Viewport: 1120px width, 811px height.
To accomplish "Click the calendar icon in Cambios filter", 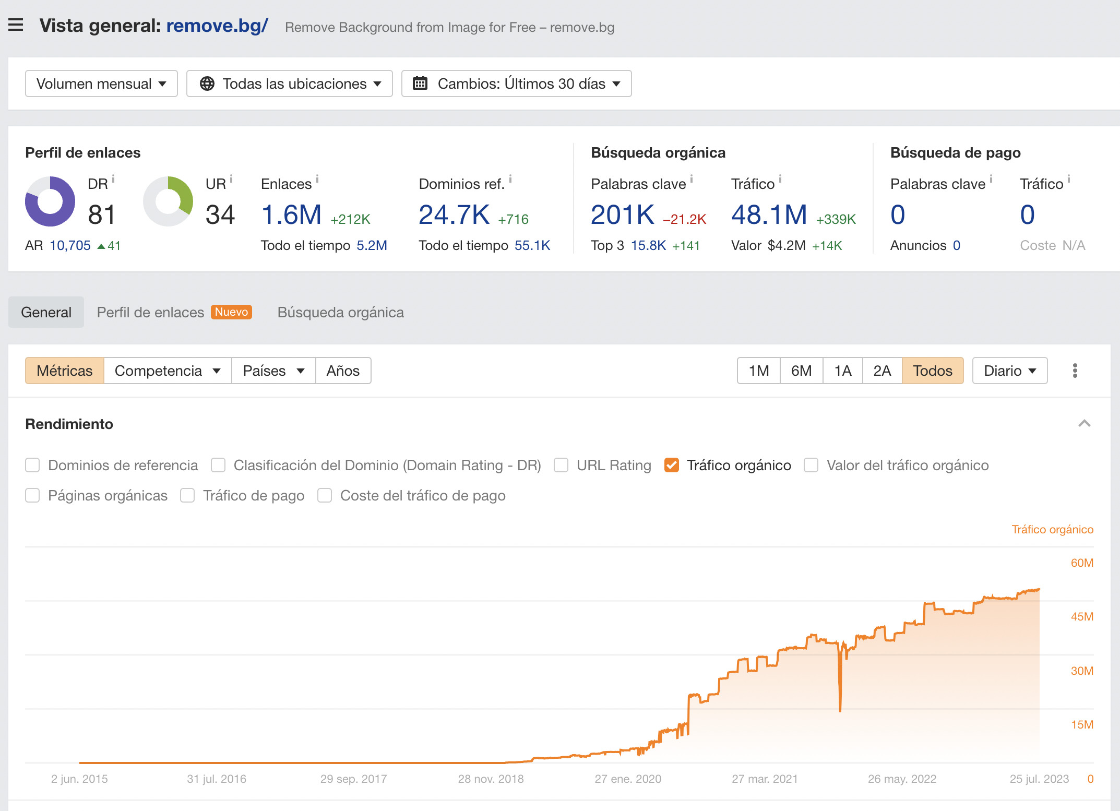I will click(421, 84).
